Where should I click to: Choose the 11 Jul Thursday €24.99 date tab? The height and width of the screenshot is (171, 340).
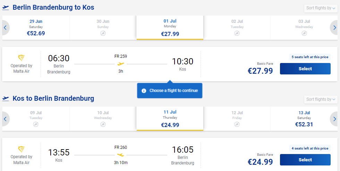click(x=170, y=119)
